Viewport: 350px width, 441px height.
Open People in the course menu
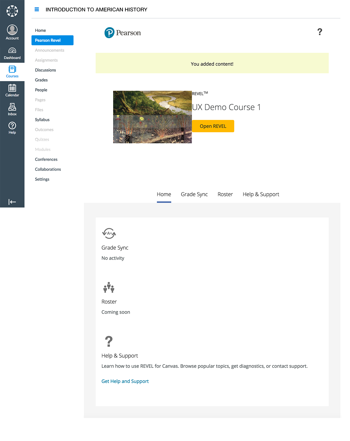pyautogui.click(x=41, y=90)
